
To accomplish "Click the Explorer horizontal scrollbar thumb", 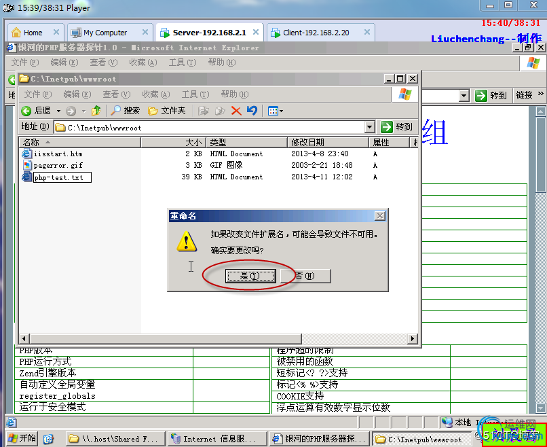I will pos(166,338).
